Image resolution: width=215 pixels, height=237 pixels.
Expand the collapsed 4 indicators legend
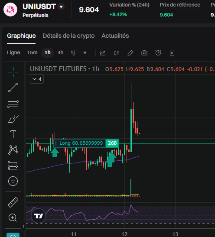coord(37,79)
